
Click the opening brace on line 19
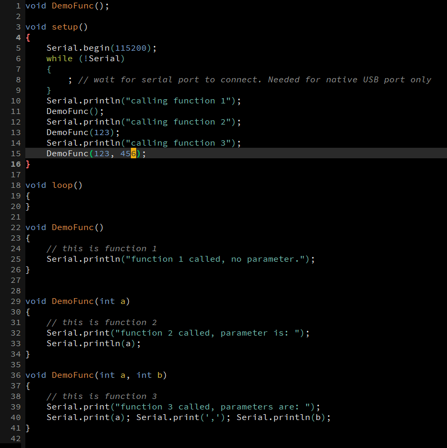point(28,196)
